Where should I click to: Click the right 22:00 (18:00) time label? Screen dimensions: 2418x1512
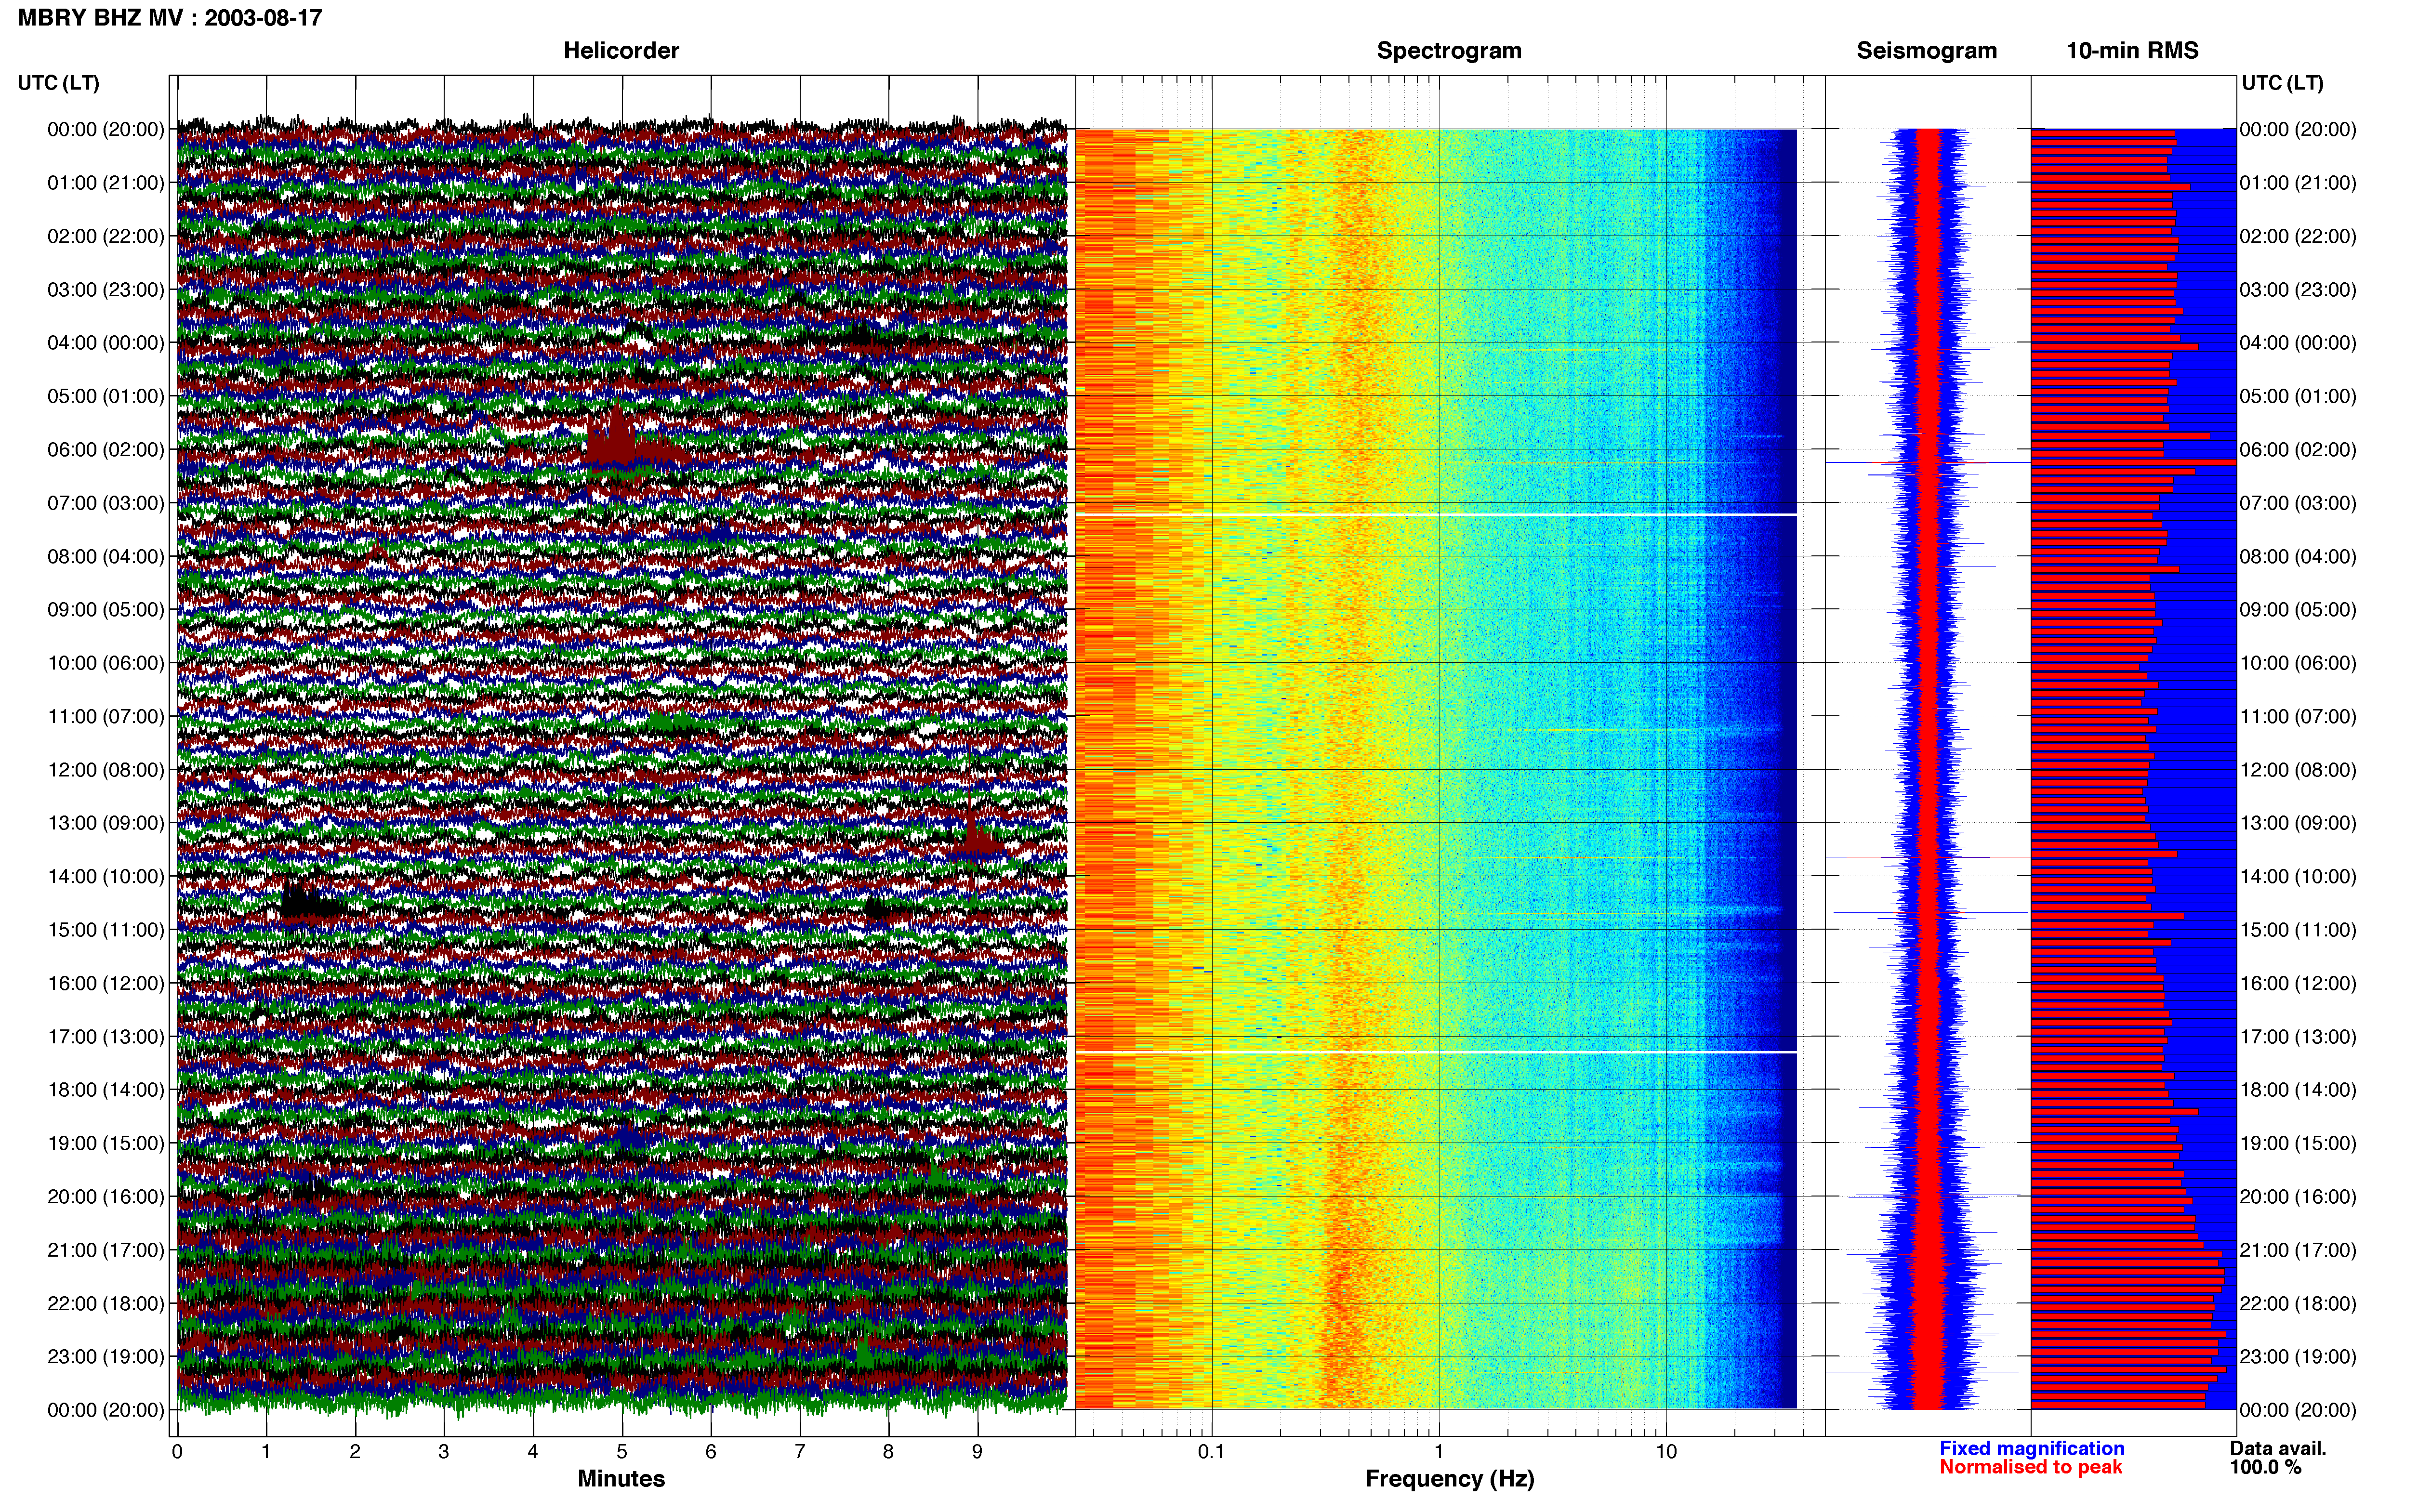2298,1304
